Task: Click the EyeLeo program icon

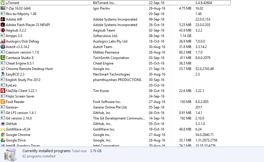Action: coord(3,85)
